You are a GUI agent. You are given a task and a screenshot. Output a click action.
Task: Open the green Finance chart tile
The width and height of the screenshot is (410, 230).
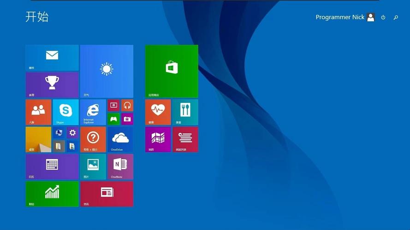(x=52, y=194)
